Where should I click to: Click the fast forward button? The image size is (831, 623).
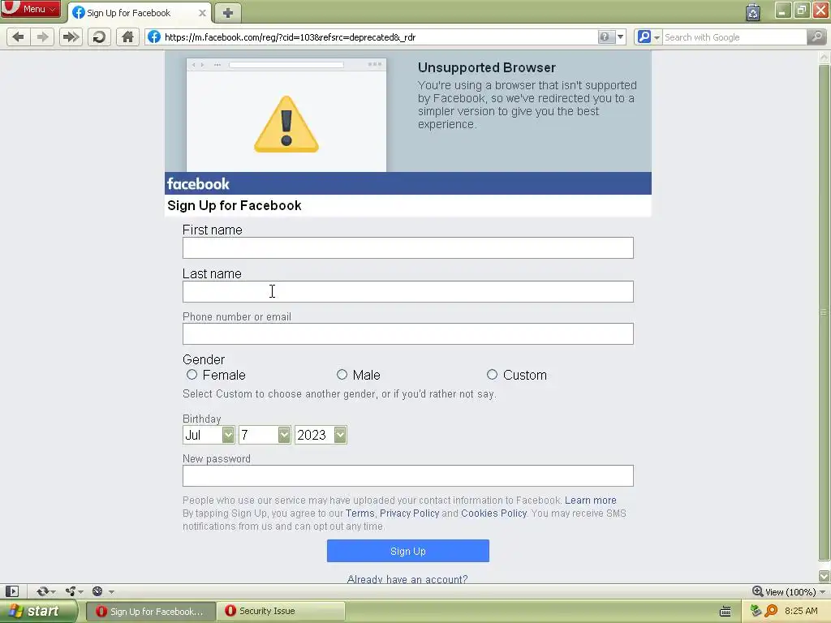pos(71,37)
